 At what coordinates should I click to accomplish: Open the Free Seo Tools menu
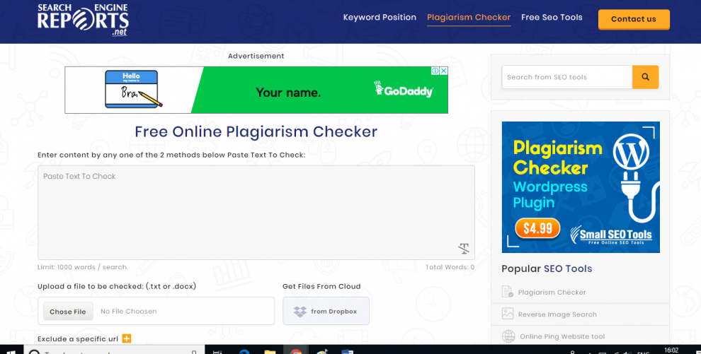tap(552, 18)
